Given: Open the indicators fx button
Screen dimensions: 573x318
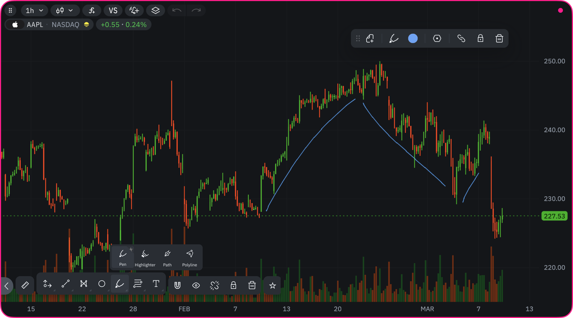Looking at the screenshot, I should coord(92,11).
